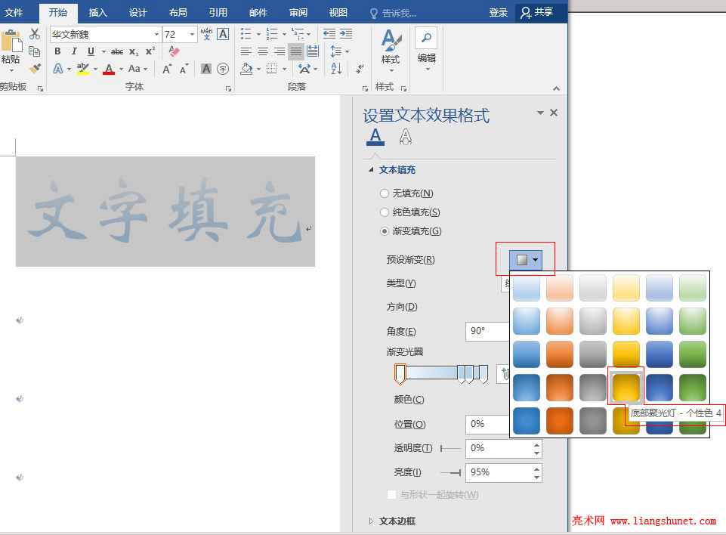Open the 样式 styles gallery dropdown

pos(391,51)
